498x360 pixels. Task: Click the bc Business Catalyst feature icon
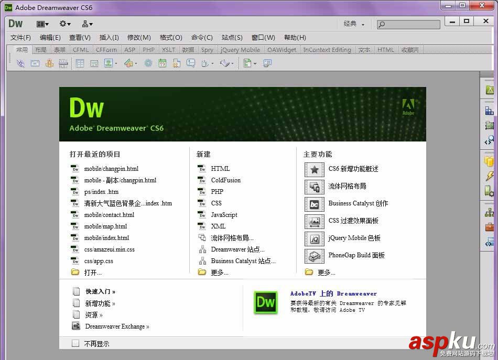[x=315, y=204]
